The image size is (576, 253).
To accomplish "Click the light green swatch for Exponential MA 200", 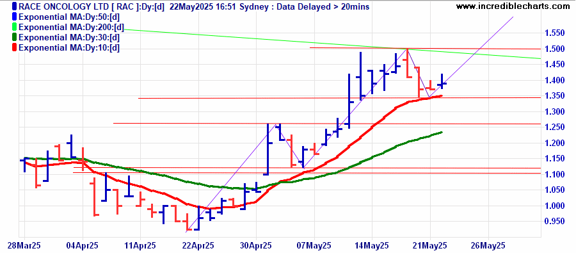I will point(14,27).
